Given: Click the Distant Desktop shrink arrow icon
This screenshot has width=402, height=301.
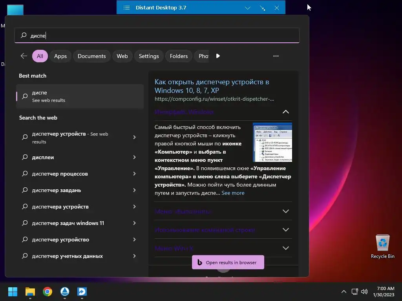Looking at the screenshot, I should point(262,8).
